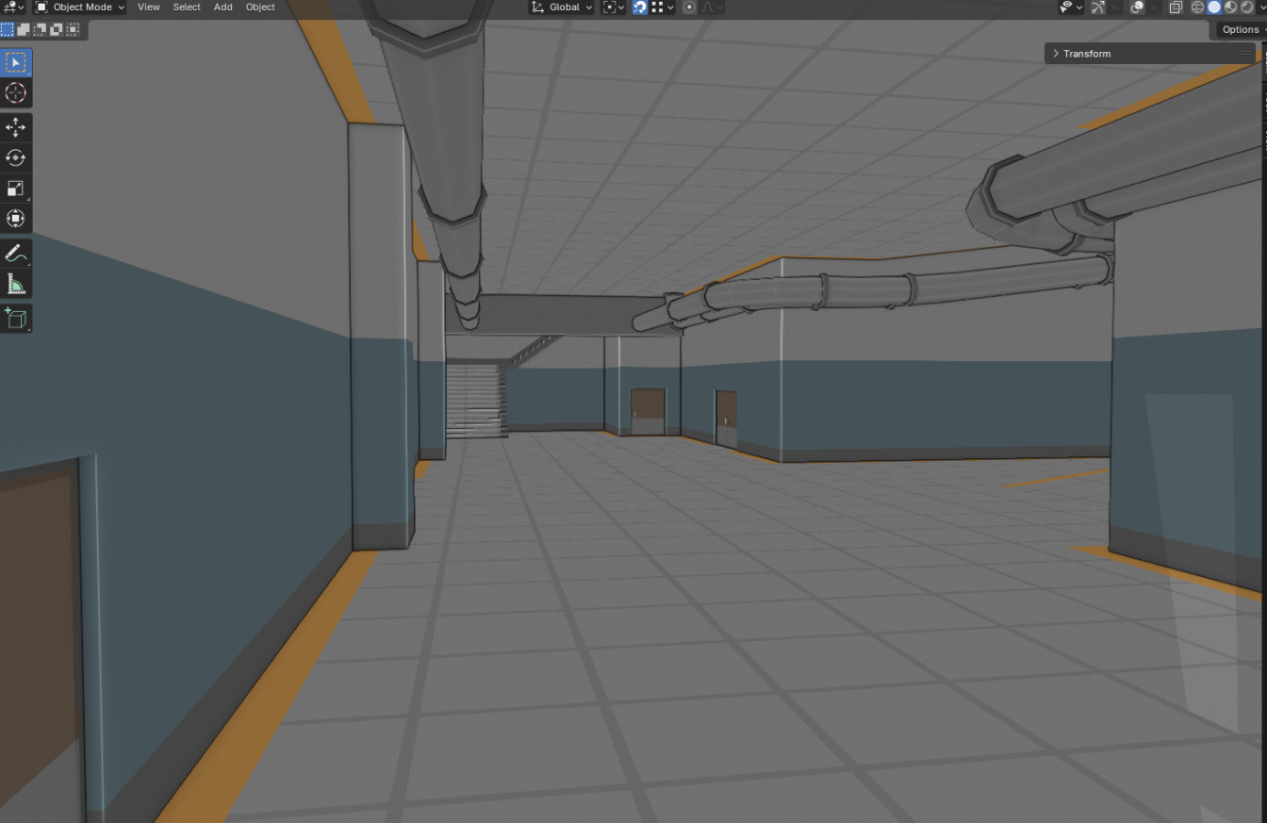Screen dimensions: 1267x823
Task: Expand the Transform panel
Action: tap(1086, 54)
